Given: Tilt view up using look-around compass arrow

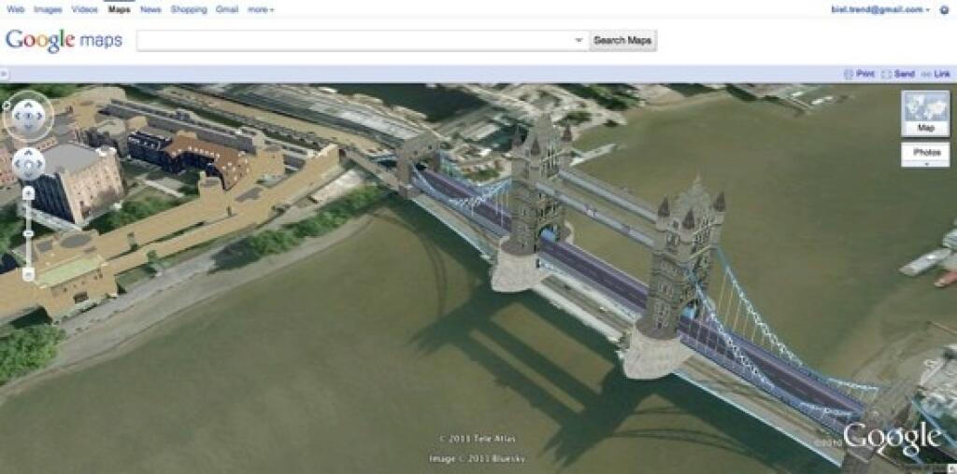Looking at the screenshot, I should pos(29,105).
